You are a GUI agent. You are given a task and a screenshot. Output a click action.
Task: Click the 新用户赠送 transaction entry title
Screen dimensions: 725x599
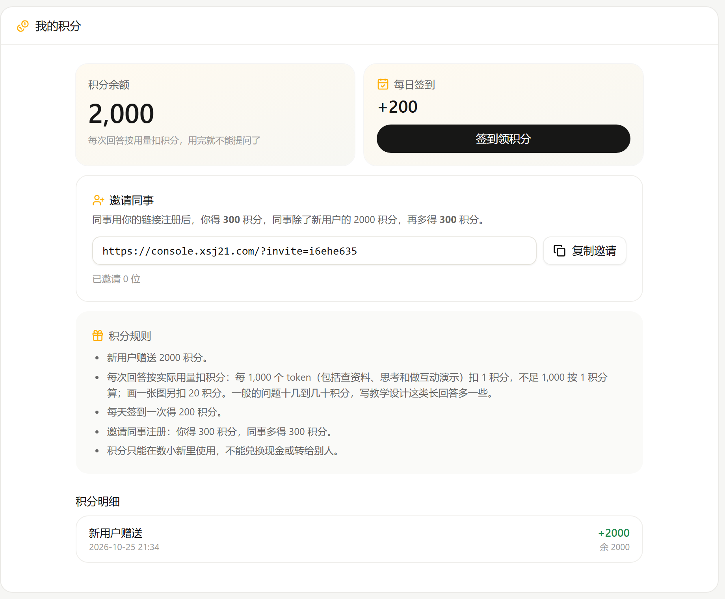(x=115, y=533)
